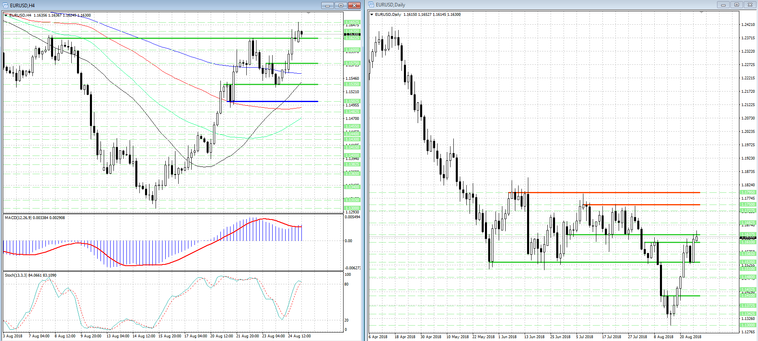
Task: Close the EURUSD,Daily chart window
Action: (x=750, y=5)
